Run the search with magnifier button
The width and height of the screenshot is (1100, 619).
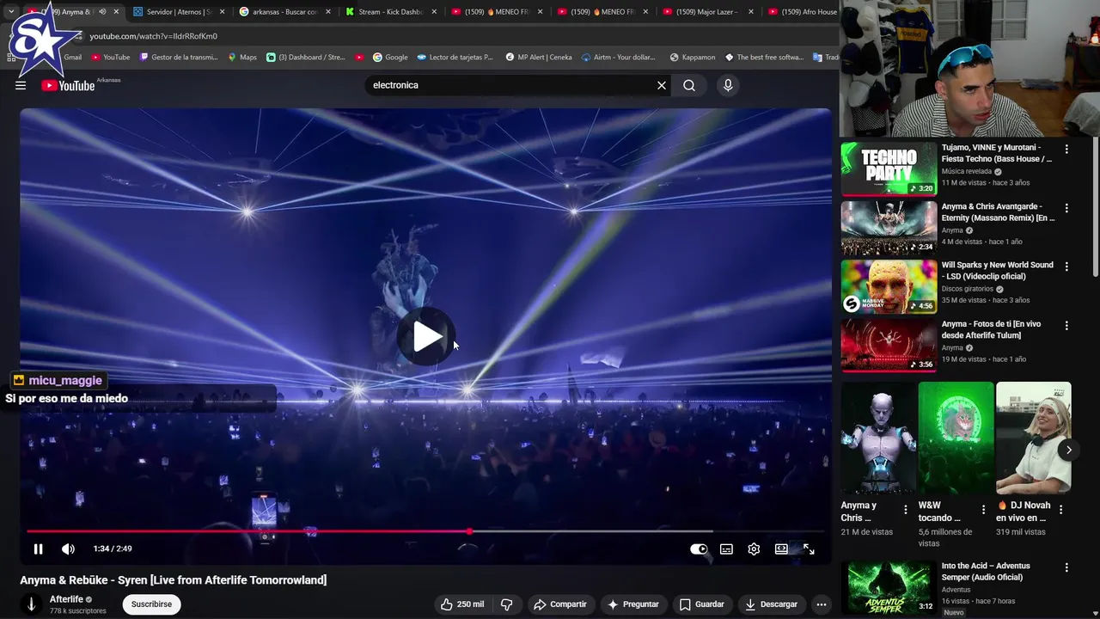tap(689, 85)
